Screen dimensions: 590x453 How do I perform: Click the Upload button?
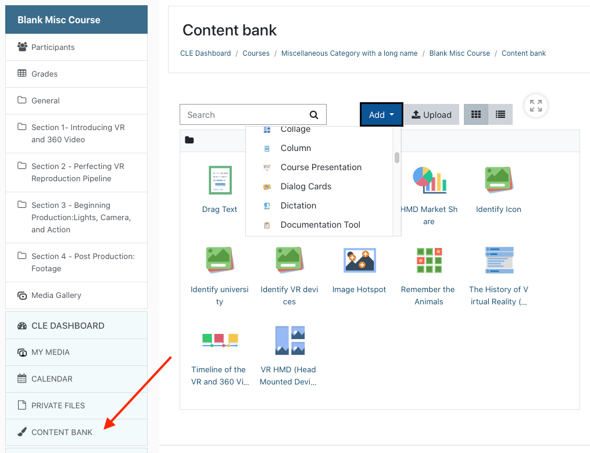click(431, 114)
